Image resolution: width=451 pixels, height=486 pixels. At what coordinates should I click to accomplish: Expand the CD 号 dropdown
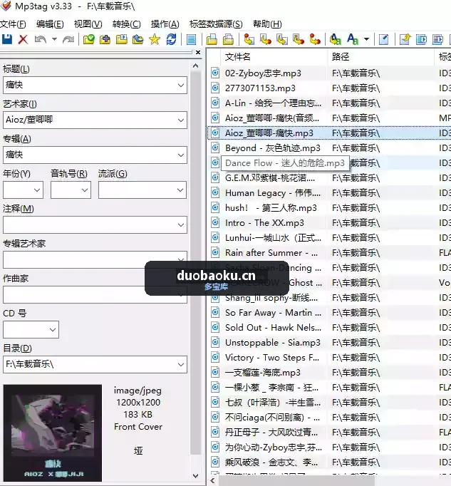pyautogui.click(x=53, y=330)
